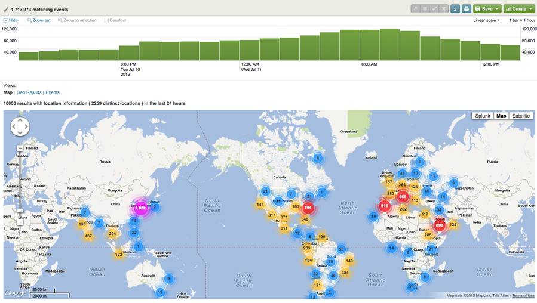Switch map to Satellite view
Image resolution: width=537 pixels, height=303 pixels.
521,116
